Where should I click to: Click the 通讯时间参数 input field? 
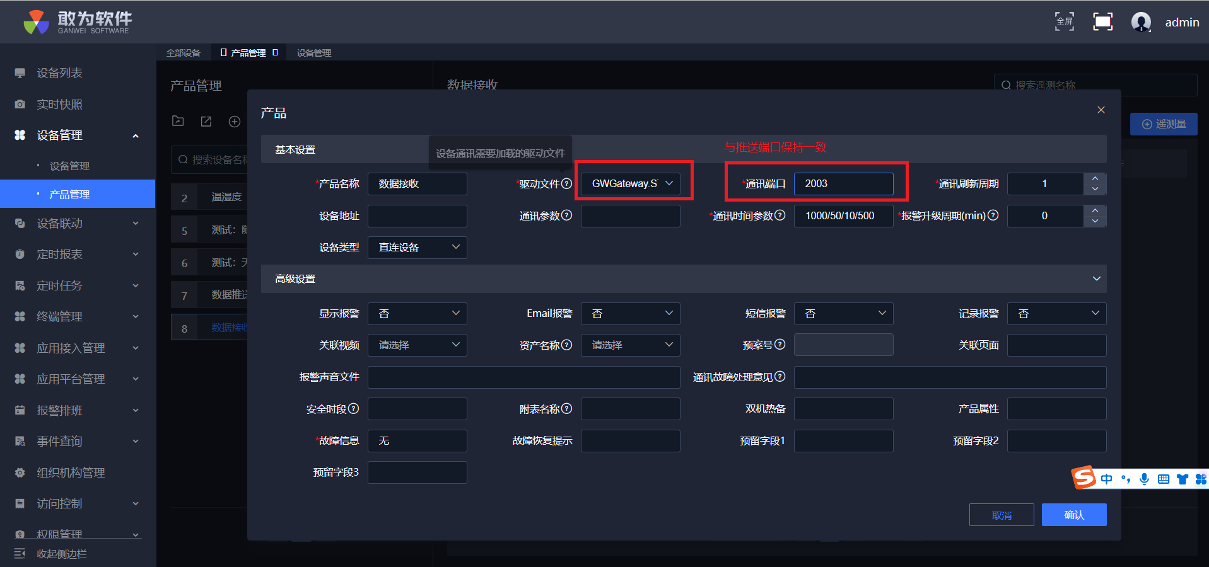pyautogui.click(x=844, y=215)
